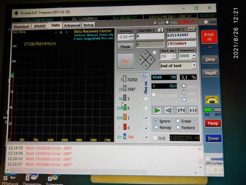Image resolution: width=246 pixels, height=185 pixels.
Task: Click the reverse playback arrow icon
Action: pyautogui.click(x=169, y=110)
